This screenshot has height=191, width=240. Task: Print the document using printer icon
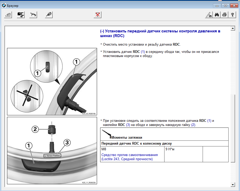pyautogui.click(x=224, y=15)
